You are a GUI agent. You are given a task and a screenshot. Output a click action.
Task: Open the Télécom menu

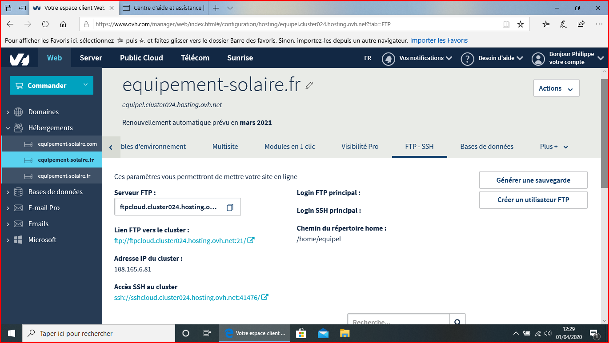[195, 58]
